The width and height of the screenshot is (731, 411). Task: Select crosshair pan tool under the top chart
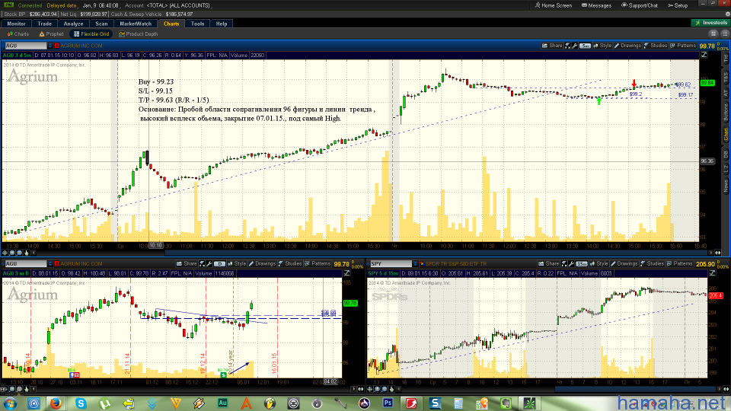[5, 253]
